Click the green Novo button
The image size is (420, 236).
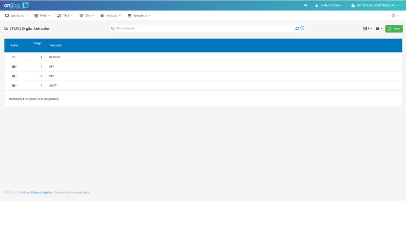[x=394, y=29]
